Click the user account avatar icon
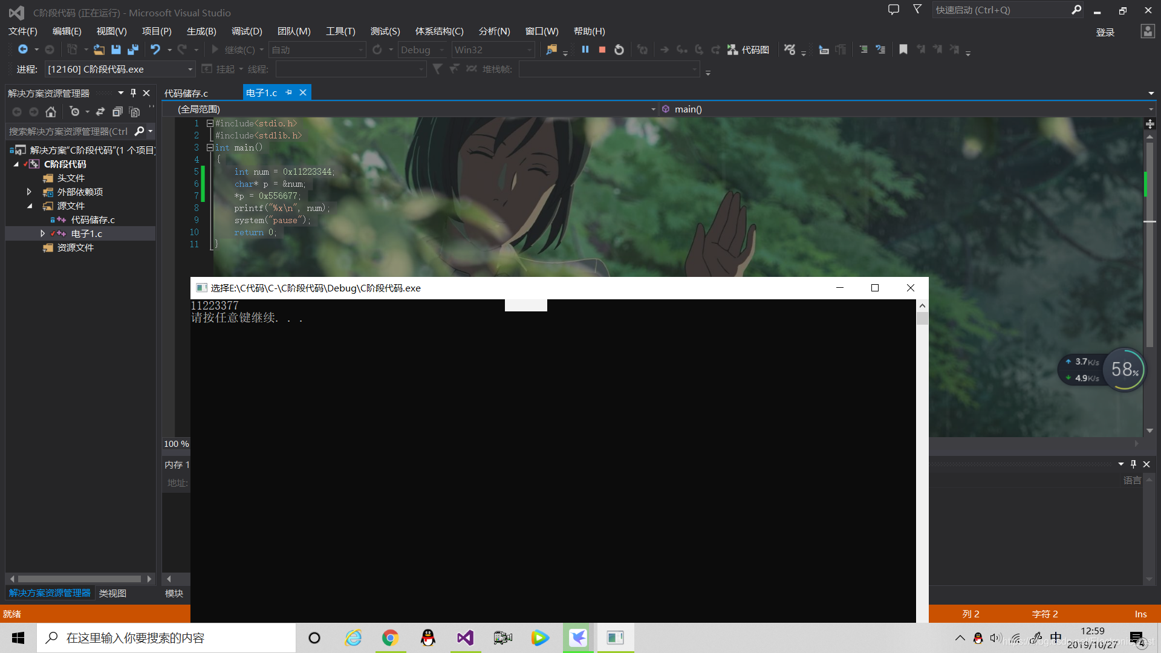The image size is (1161, 653). click(x=1147, y=31)
